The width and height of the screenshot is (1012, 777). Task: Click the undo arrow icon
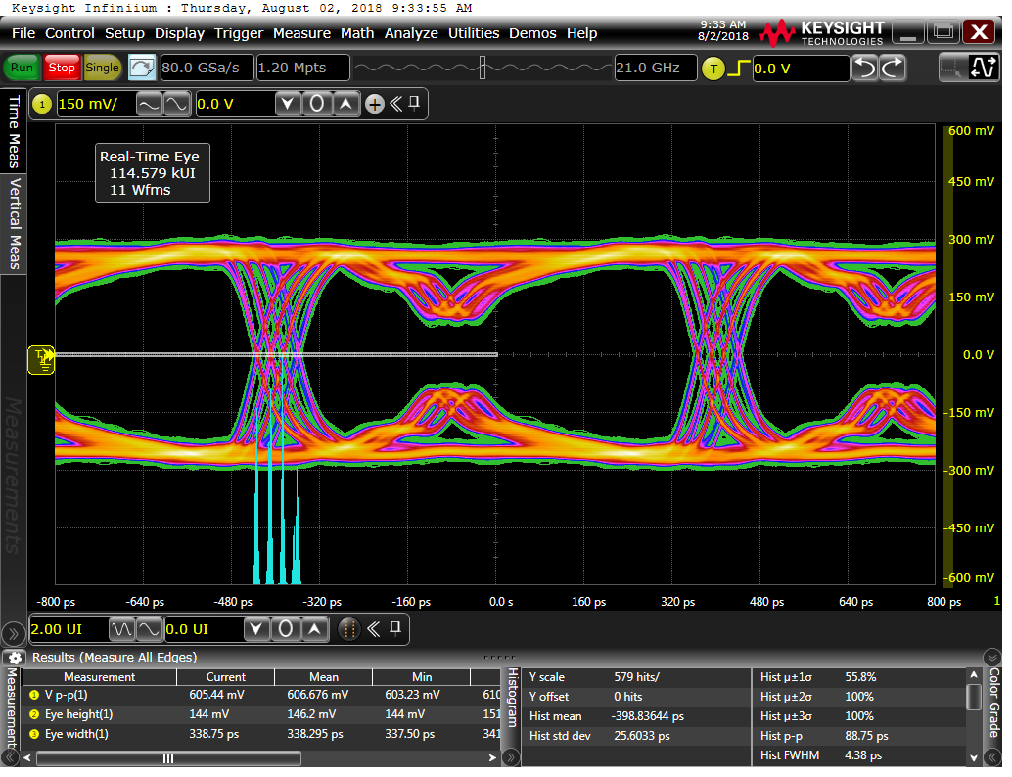(864, 68)
